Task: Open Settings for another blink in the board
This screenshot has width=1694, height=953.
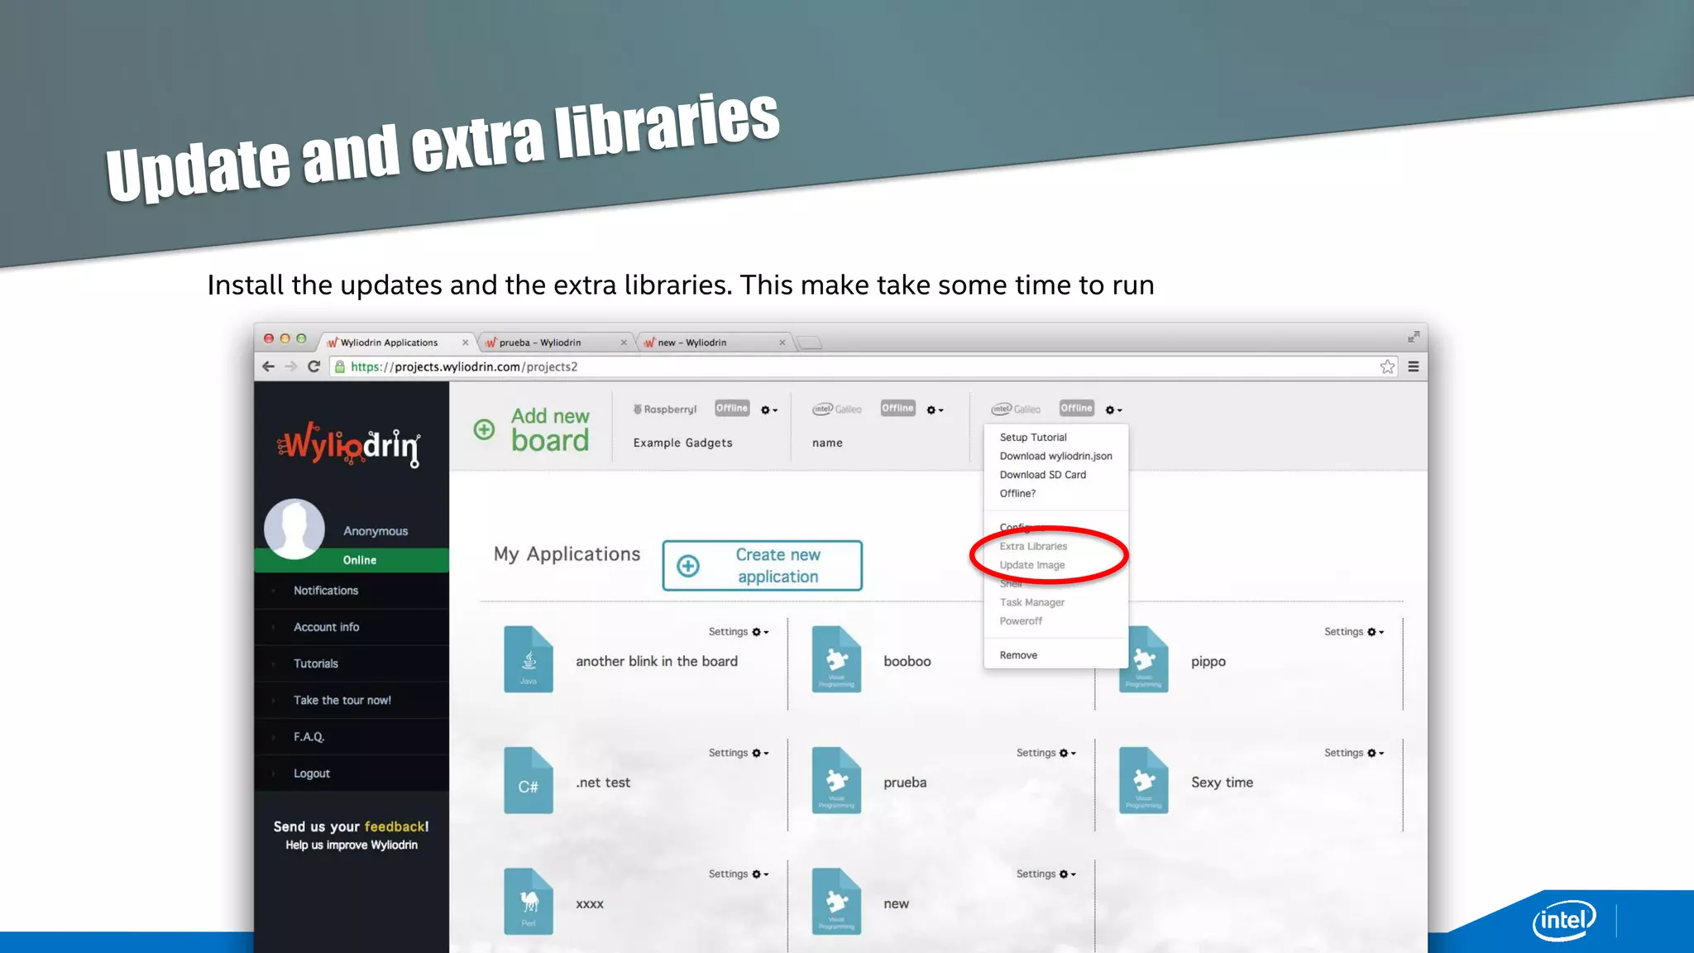Action: (x=739, y=632)
